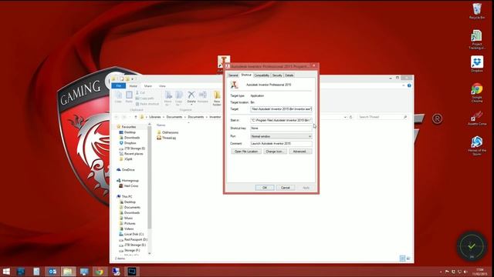Viewport: 494px width, 277px height.
Task: Collapse the Explorer ribbon chevron
Action: coord(403,85)
